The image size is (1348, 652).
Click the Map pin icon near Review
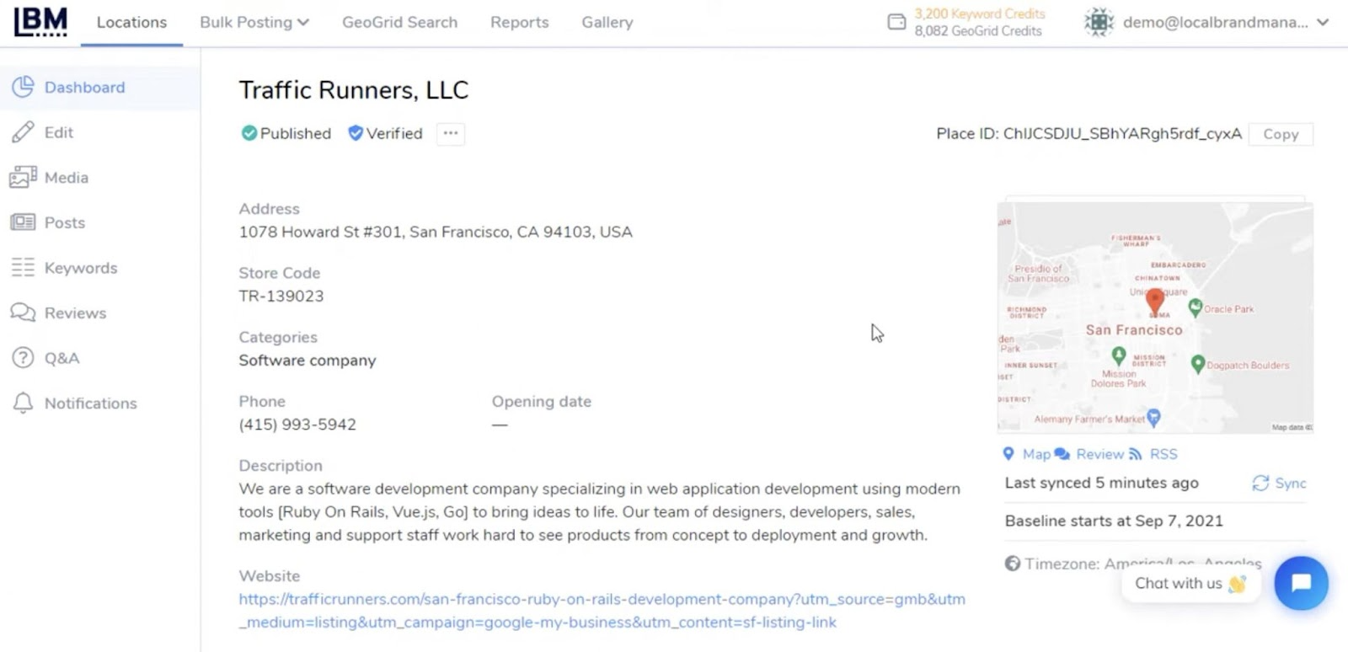(x=1009, y=454)
